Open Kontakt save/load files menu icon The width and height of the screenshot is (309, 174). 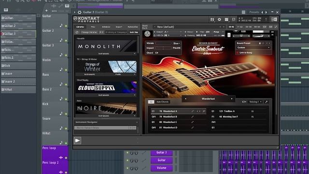[x=212, y=19]
